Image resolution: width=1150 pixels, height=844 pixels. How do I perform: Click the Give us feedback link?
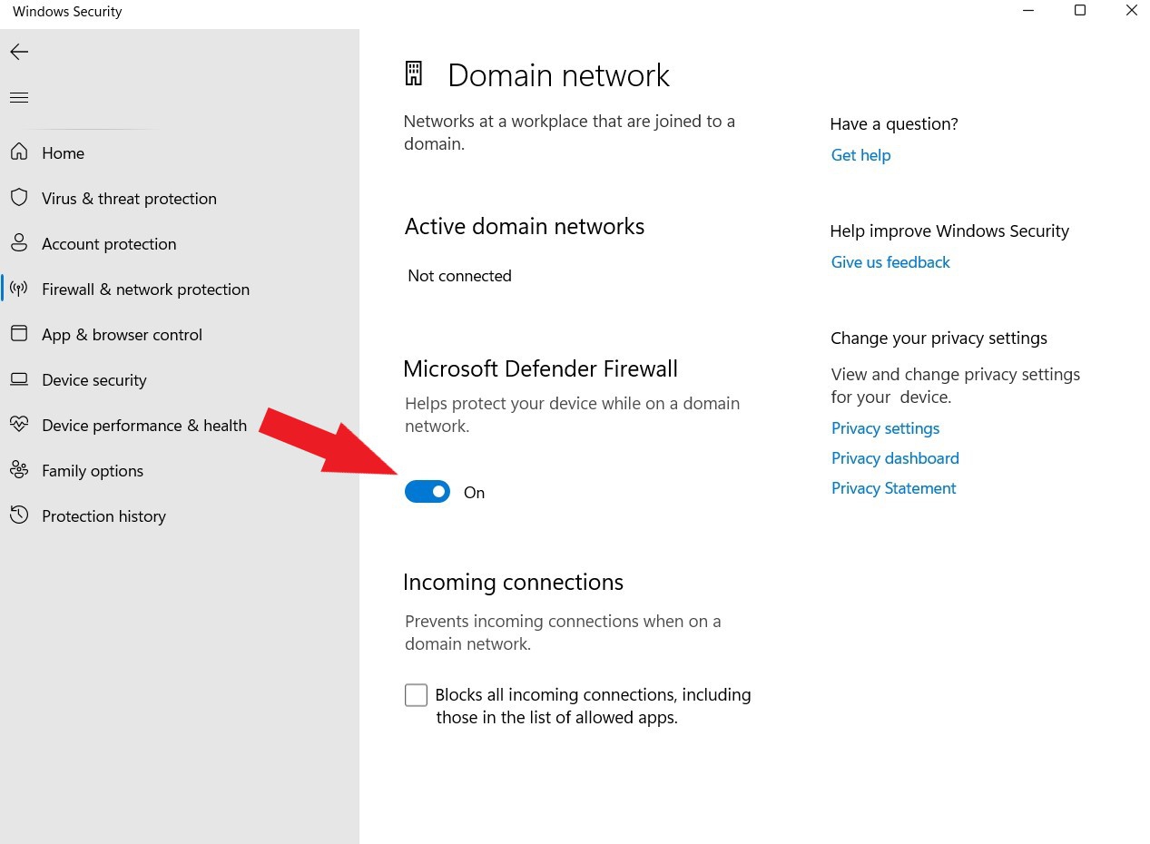(x=890, y=262)
